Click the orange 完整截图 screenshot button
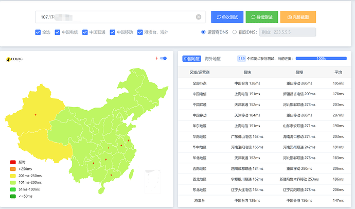The height and width of the screenshot is (209, 355). click(x=298, y=17)
